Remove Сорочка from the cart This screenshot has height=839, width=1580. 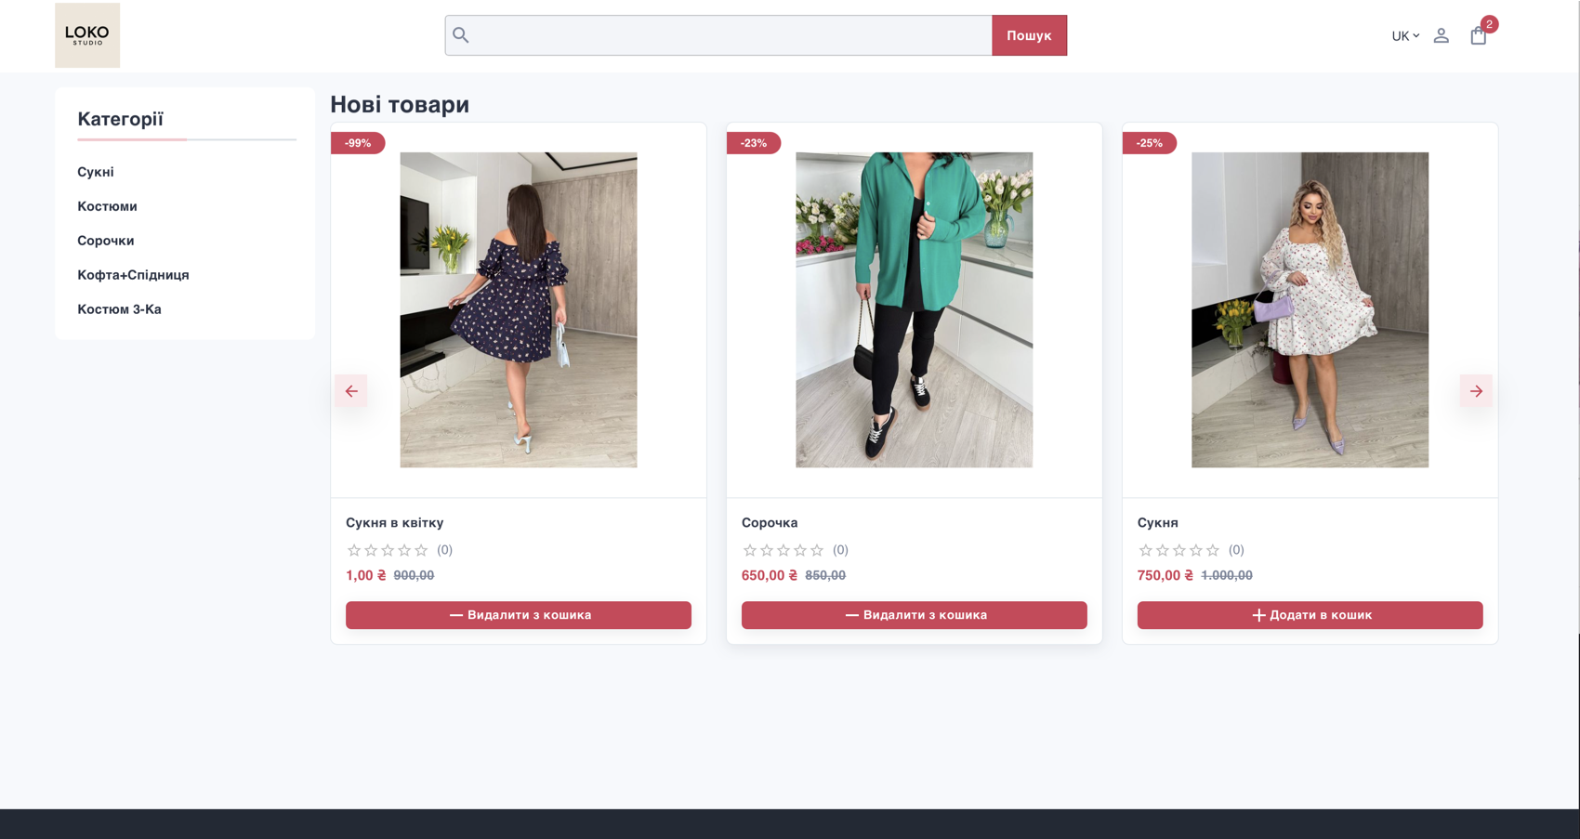pyautogui.click(x=914, y=615)
